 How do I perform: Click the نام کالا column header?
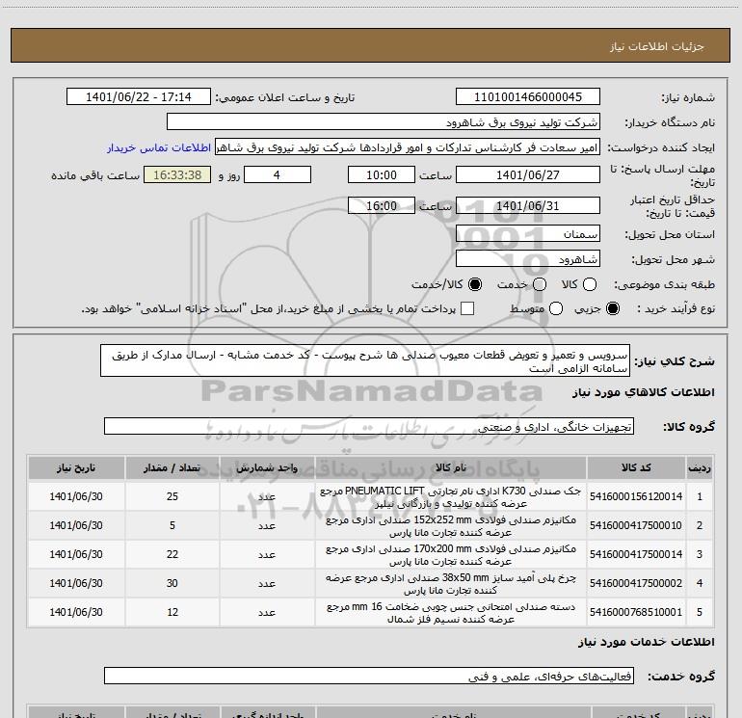pyautogui.click(x=451, y=467)
